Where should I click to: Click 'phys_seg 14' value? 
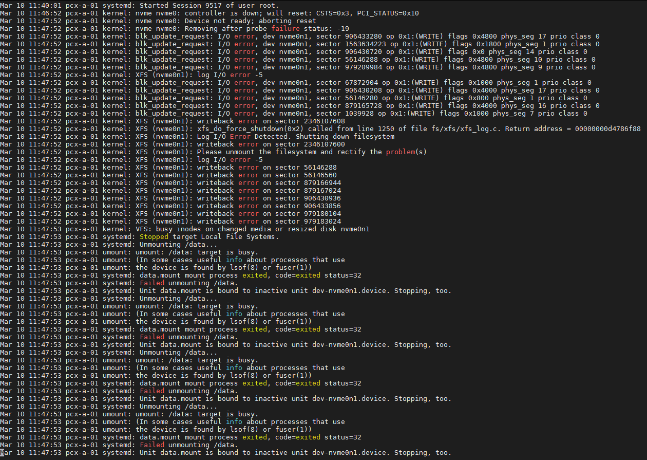[512, 51]
